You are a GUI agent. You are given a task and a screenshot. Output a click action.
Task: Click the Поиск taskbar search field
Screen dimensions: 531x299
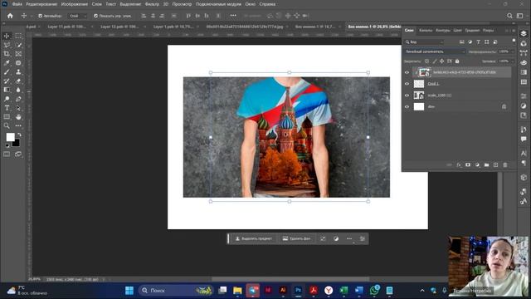pos(176,291)
